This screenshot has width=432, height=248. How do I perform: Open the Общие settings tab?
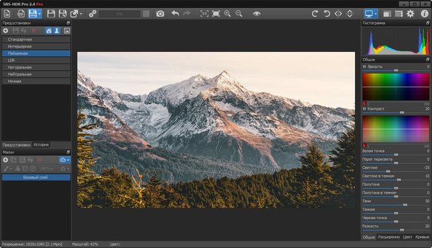tap(369, 237)
